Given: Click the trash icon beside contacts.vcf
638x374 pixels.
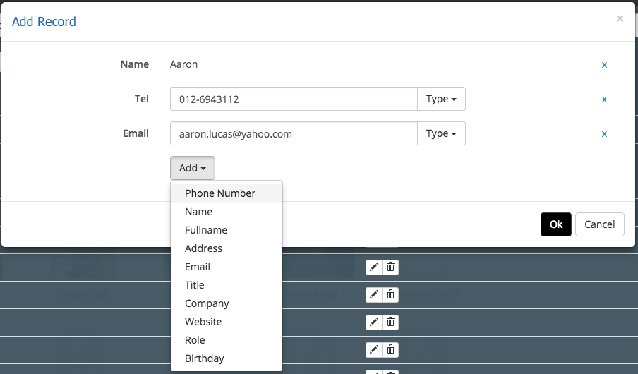Looking at the screenshot, I should coord(390,294).
